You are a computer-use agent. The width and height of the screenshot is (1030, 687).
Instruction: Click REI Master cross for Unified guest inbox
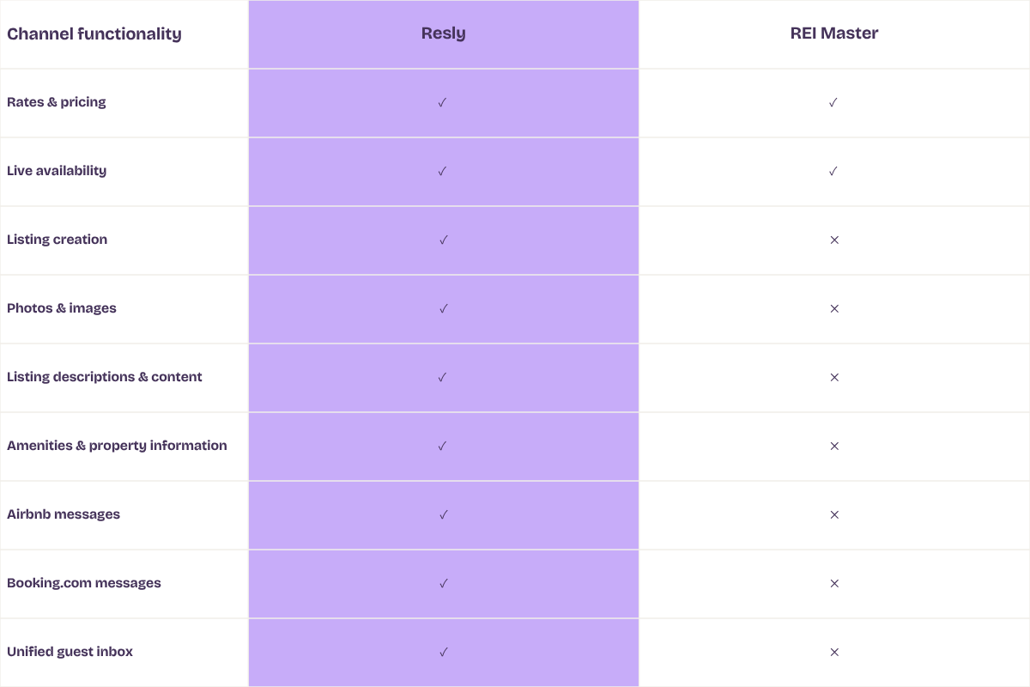click(834, 652)
